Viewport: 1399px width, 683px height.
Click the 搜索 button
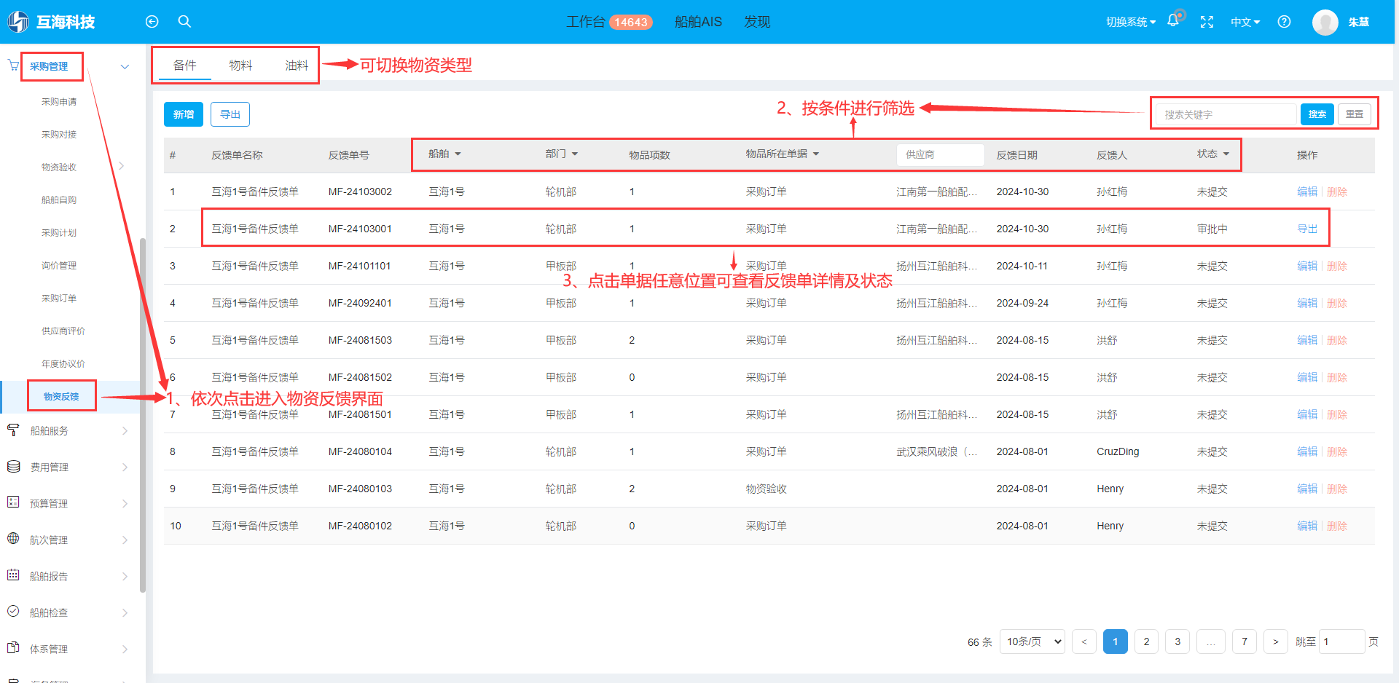pos(1317,114)
